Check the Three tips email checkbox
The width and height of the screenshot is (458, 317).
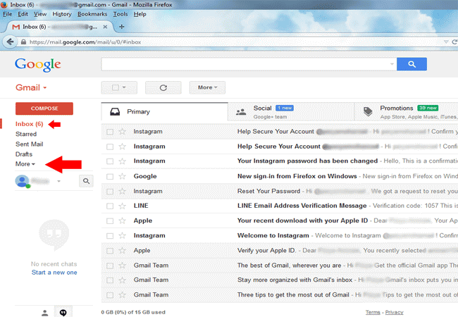[x=110, y=295]
